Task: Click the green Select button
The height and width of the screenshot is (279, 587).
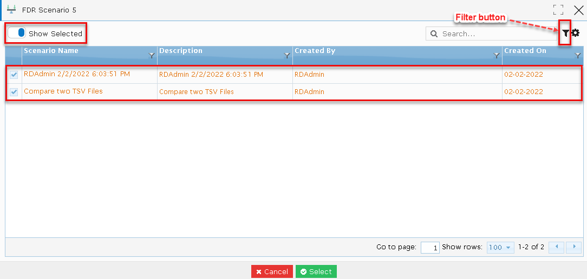Action: click(x=316, y=272)
